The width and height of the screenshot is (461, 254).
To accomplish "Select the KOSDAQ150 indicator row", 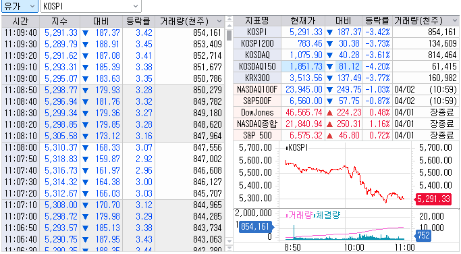I will (x=346, y=66).
